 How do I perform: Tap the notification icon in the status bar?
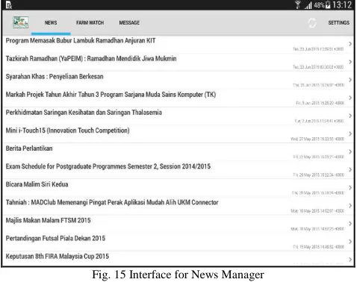pos(9,5)
